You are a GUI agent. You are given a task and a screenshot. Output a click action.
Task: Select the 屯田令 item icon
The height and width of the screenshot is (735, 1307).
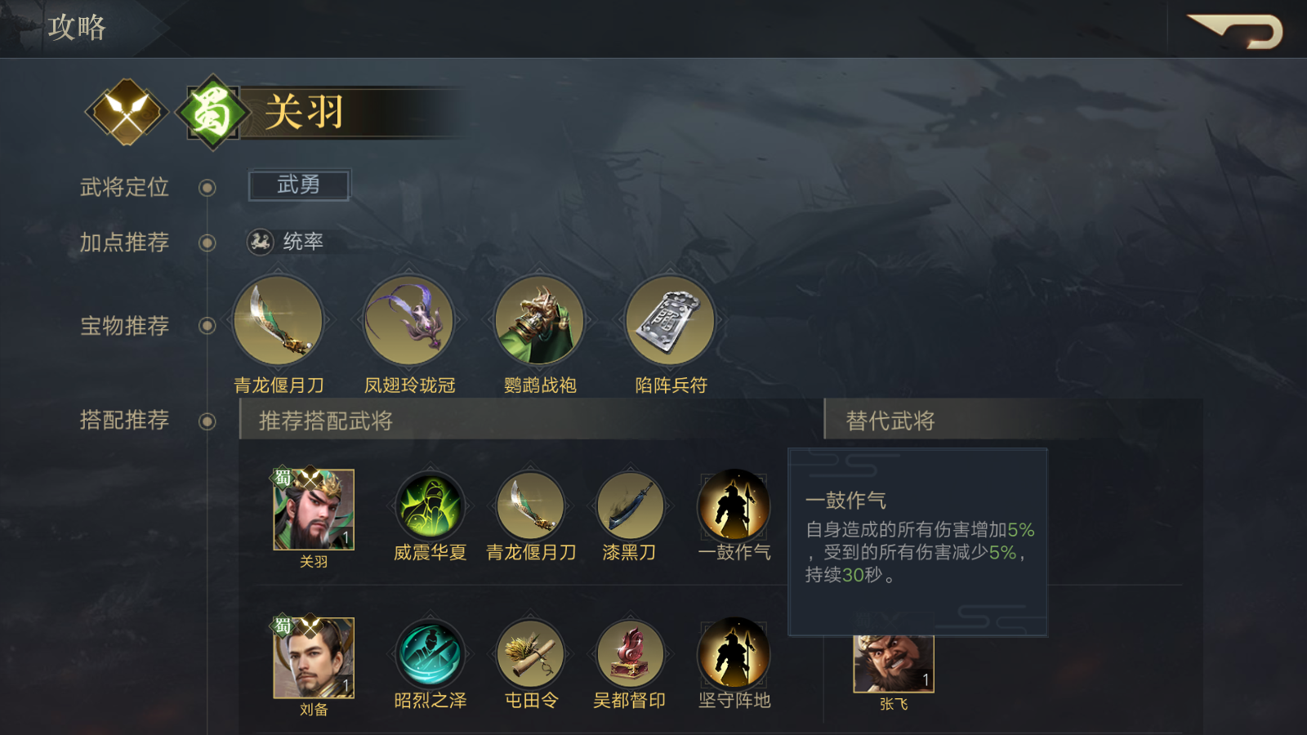(x=530, y=654)
